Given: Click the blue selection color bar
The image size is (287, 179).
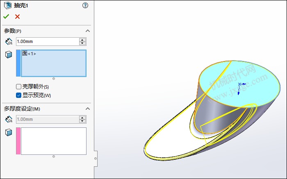Looking at the screenshot, I should (18, 63).
